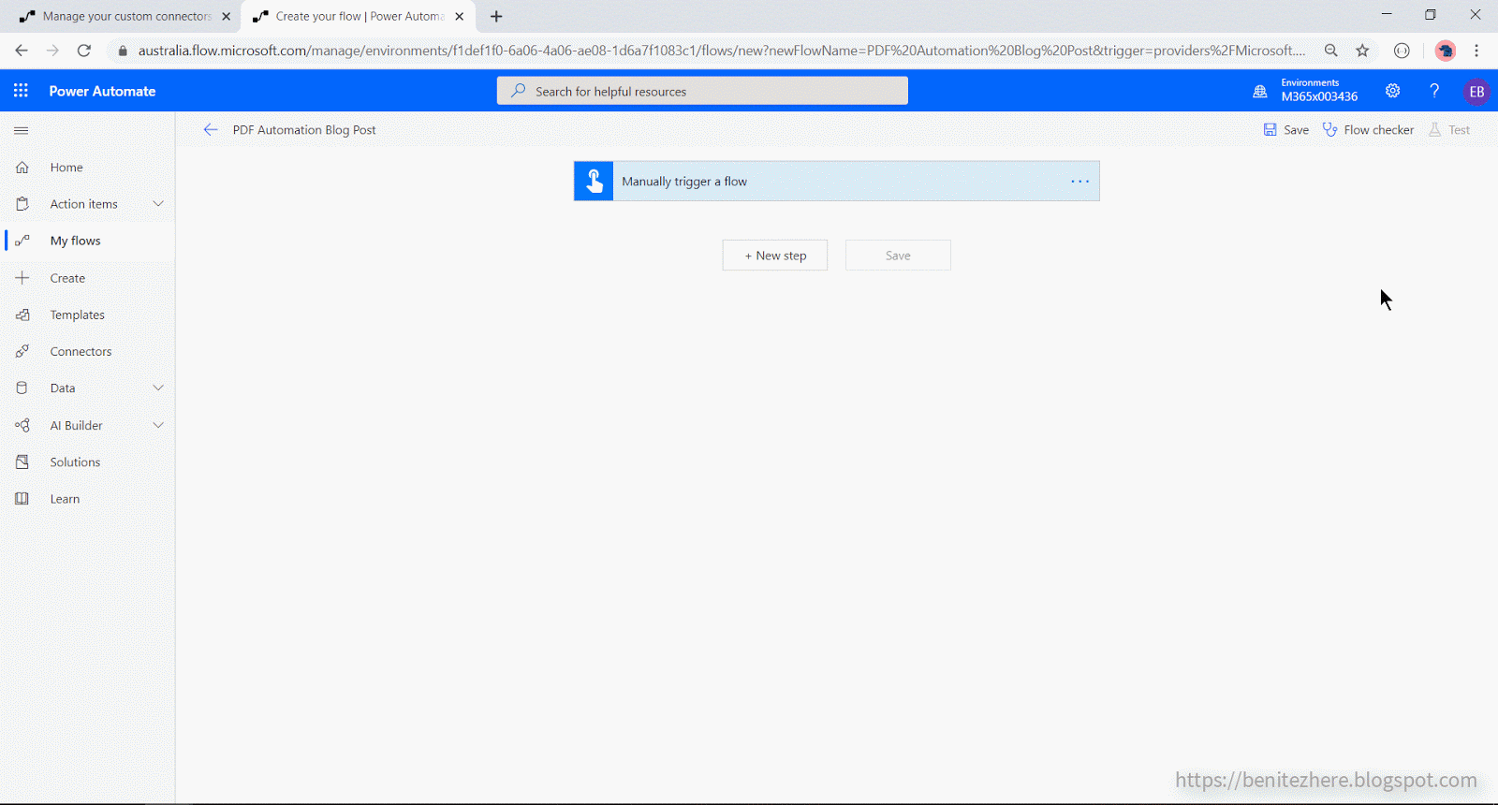Image resolution: width=1498 pixels, height=805 pixels.
Task: Expand AI Builder chevron
Action: (158, 426)
